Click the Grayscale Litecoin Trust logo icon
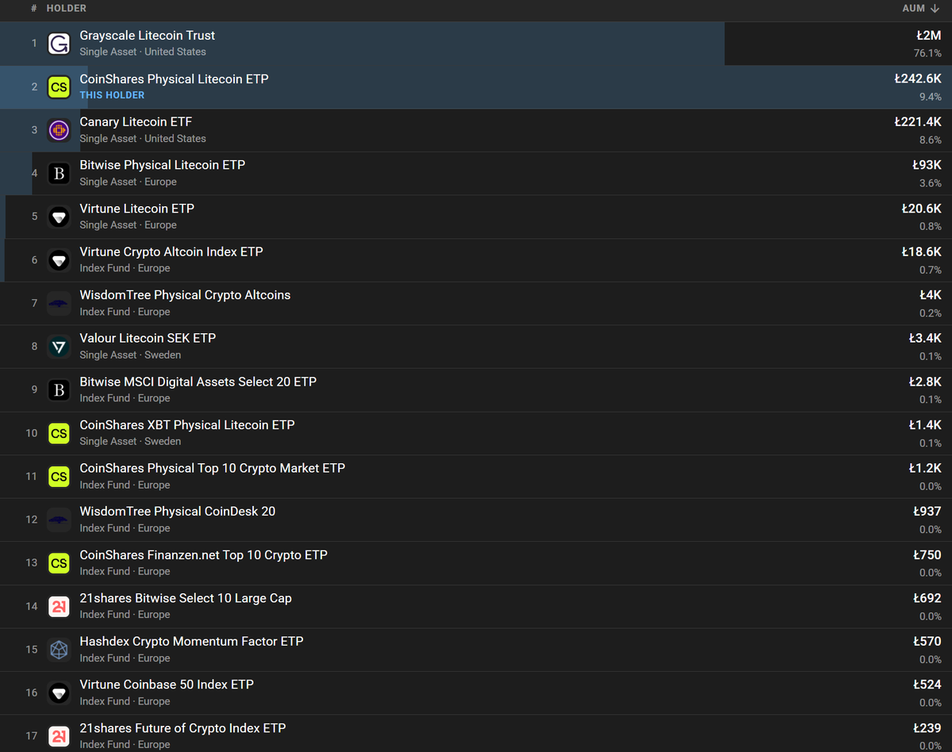952x752 pixels. [59, 44]
